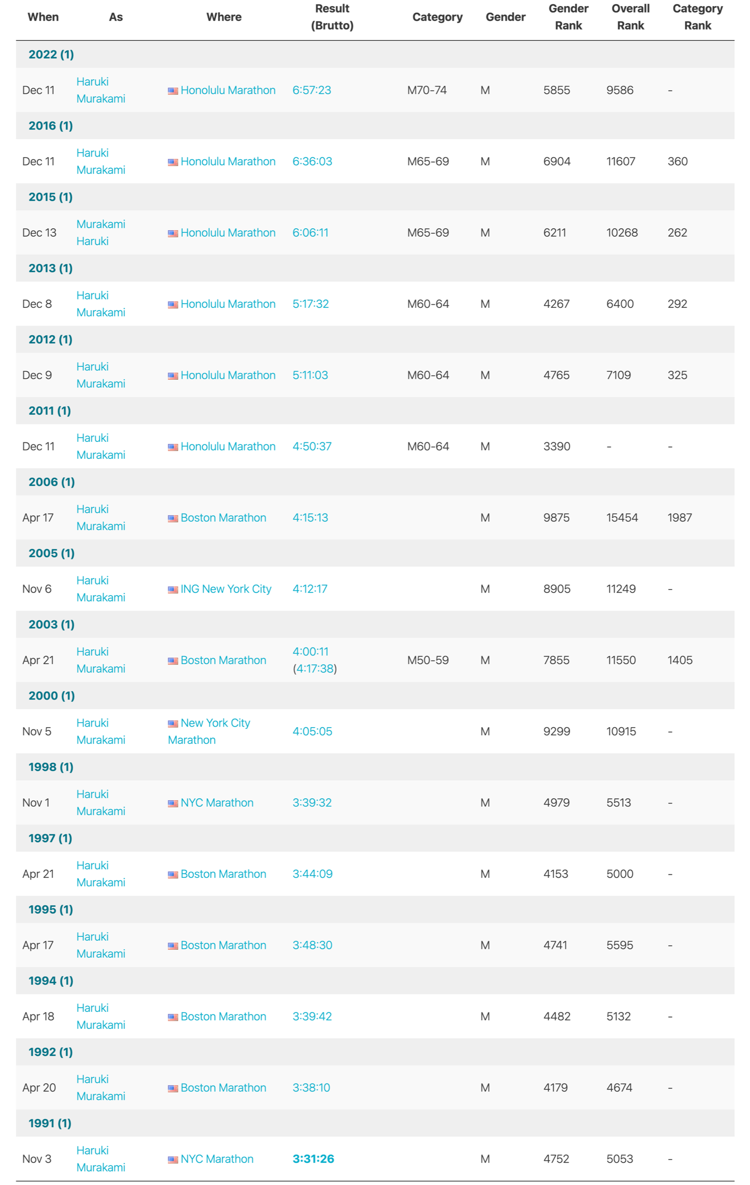Open the ING New York City event link
750x1185 pixels.
tap(226, 589)
